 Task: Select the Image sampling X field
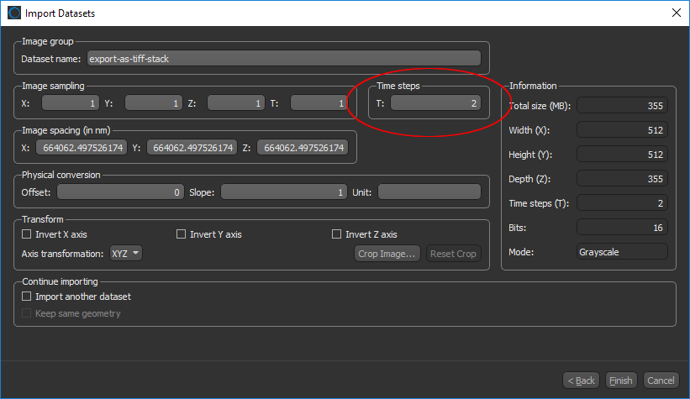pyautogui.click(x=71, y=103)
